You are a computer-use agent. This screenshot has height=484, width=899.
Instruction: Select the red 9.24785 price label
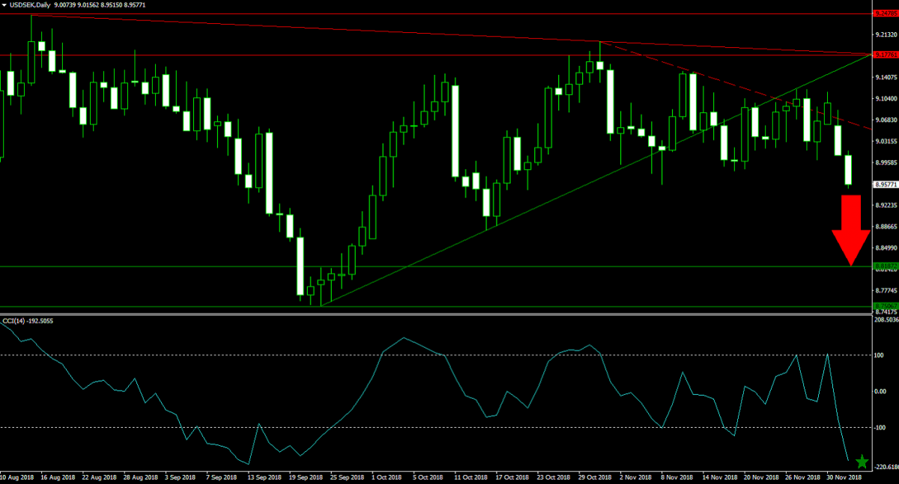tap(886, 13)
